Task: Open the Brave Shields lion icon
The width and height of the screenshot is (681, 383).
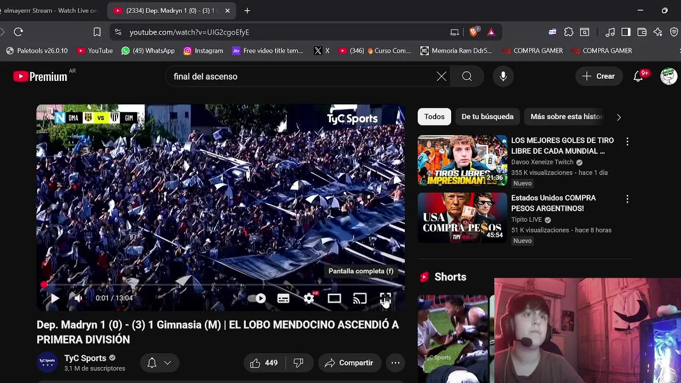Action: click(474, 32)
